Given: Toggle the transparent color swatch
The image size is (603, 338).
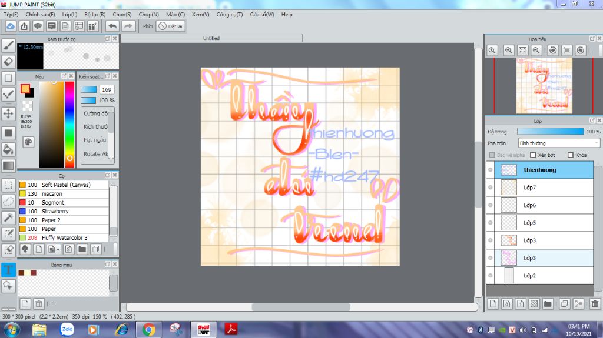Looking at the screenshot, I should click(27, 106).
